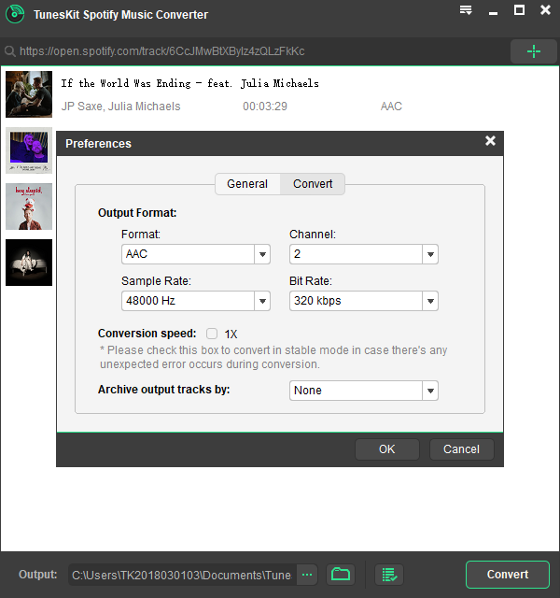Close the TunesKit application window
The width and height of the screenshot is (560, 598).
[x=545, y=10]
